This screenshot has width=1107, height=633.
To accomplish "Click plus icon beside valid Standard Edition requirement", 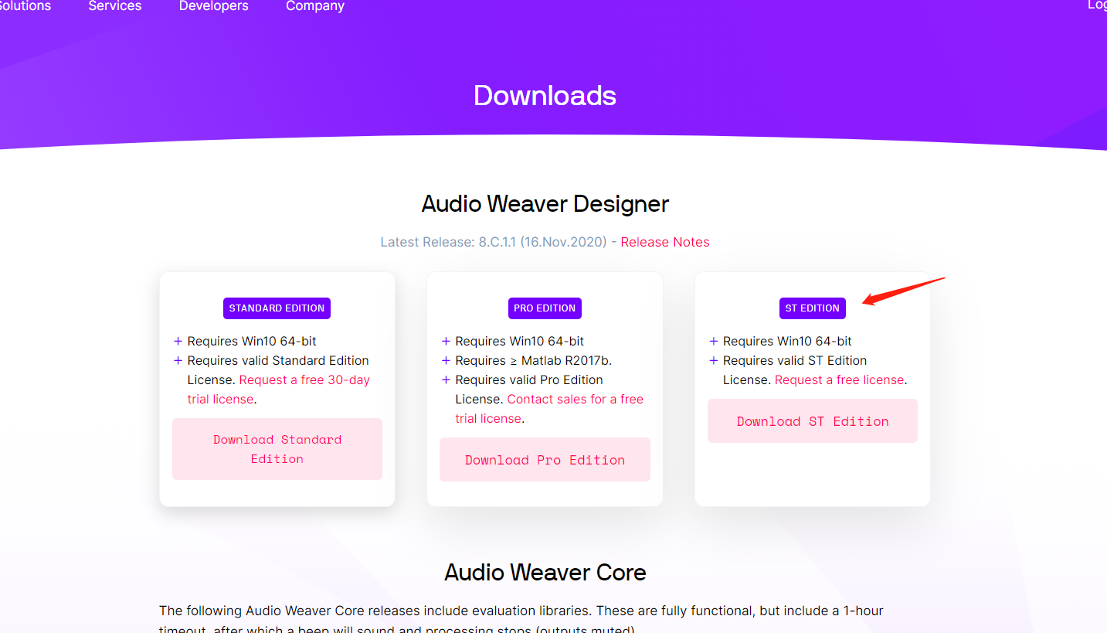I will [x=178, y=360].
